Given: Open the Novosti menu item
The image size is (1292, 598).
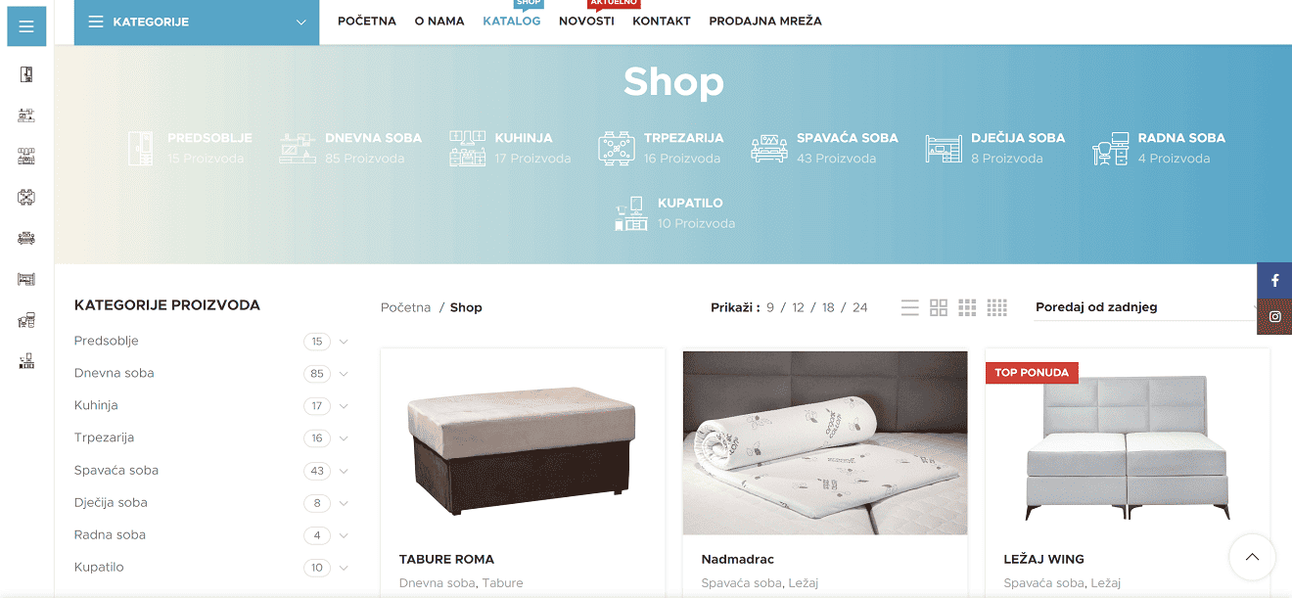Looking at the screenshot, I should click(x=586, y=21).
